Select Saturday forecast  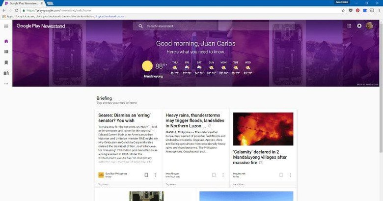click(199, 68)
